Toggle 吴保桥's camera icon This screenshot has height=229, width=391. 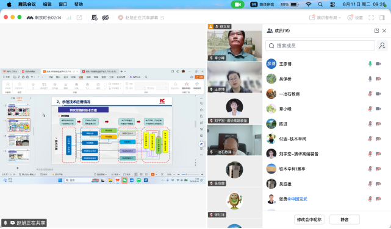378,79
